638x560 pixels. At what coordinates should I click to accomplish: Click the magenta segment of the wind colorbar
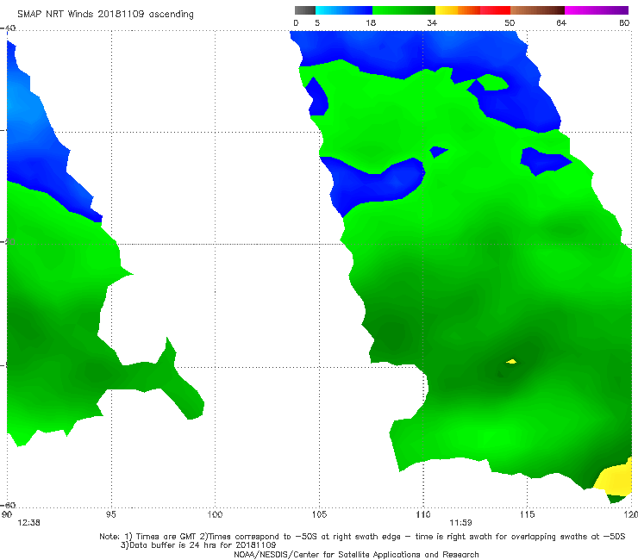tap(597, 10)
